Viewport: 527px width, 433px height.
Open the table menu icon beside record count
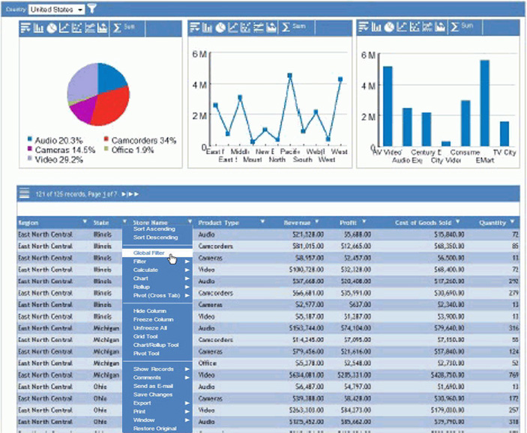[24, 193]
